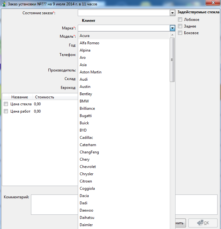Select Audi from the brand list
Viewport: 221px width, 229px height.
tap(124, 79)
